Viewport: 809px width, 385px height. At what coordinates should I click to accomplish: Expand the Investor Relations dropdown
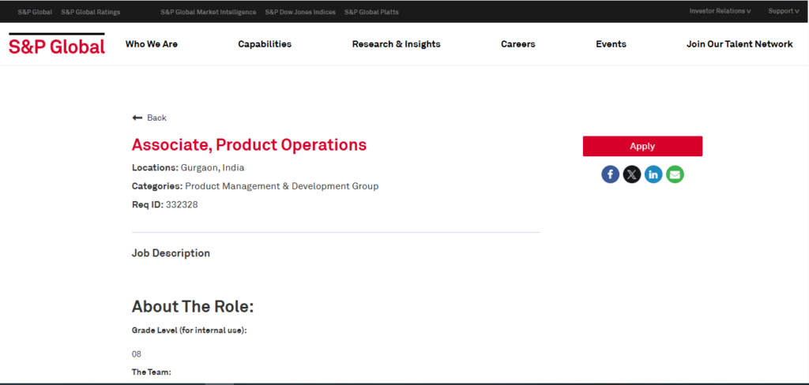(720, 11)
